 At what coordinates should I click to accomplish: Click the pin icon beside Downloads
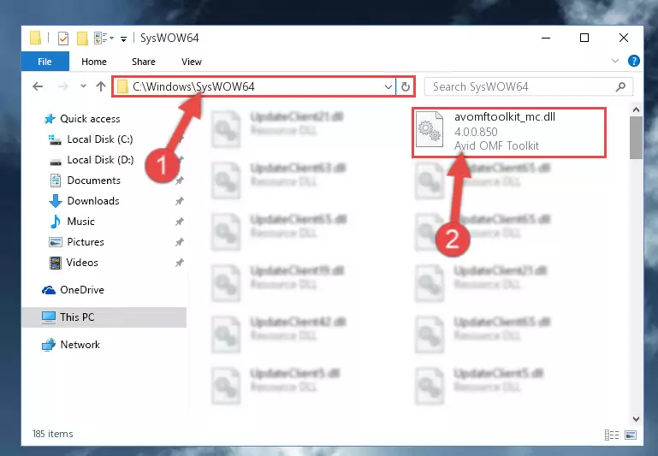click(179, 201)
